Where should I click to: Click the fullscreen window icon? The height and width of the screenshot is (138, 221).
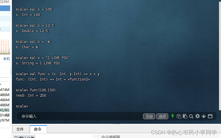click(210, 116)
